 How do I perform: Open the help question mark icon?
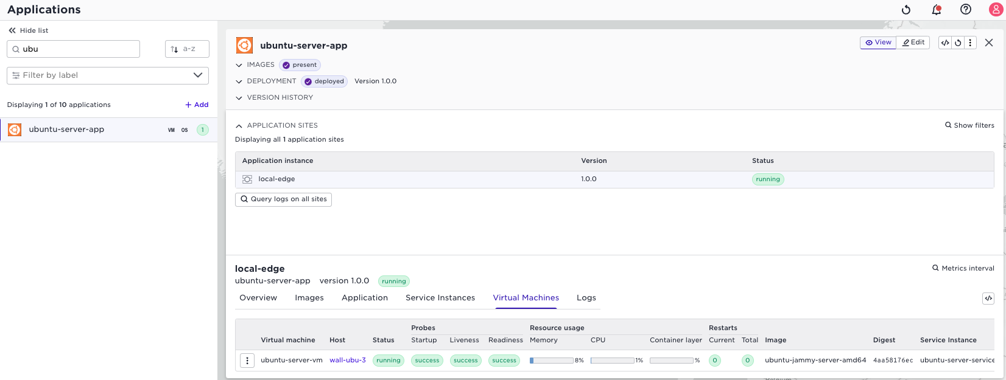click(x=966, y=9)
